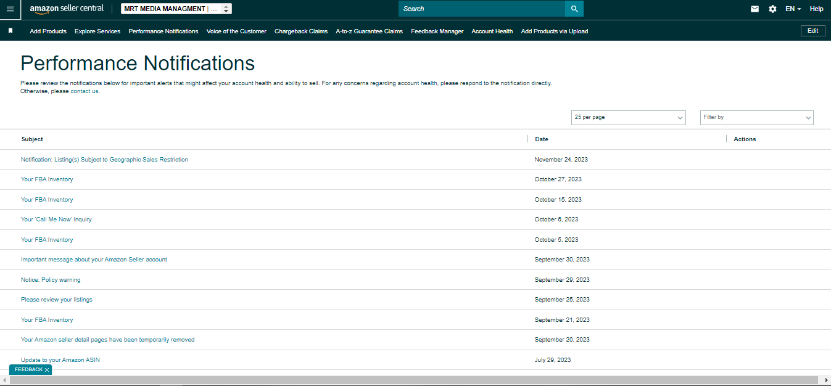Open Chargeback Claims nav item
Viewport: 831px width, 386px height.
tap(301, 31)
